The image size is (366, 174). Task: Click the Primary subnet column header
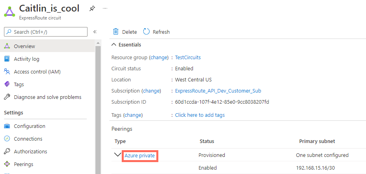point(317,141)
